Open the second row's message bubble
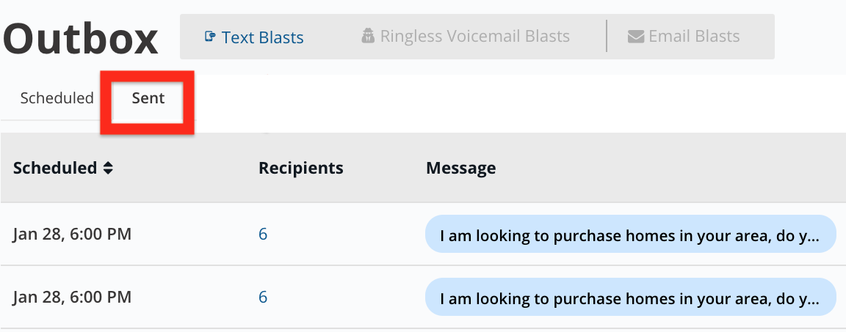The width and height of the screenshot is (846, 332). click(x=631, y=297)
